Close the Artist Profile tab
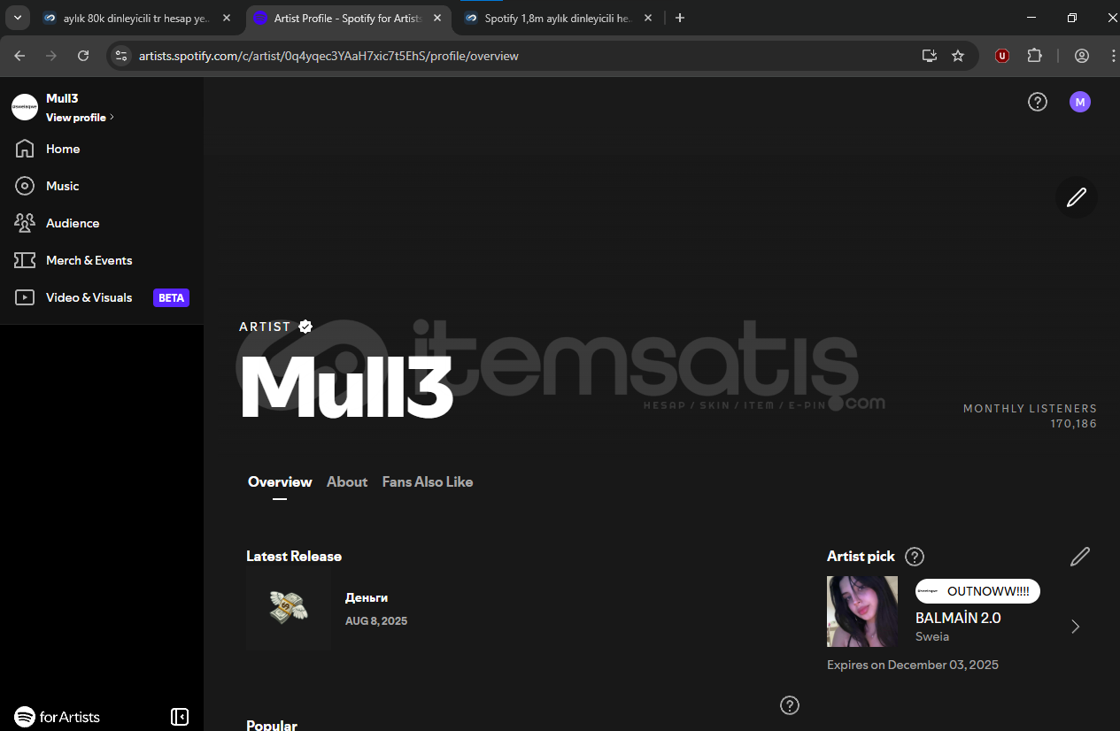 [436, 18]
